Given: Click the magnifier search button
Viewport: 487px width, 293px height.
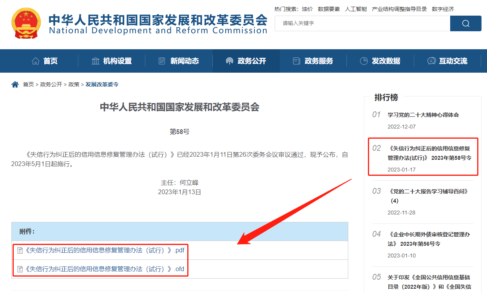Looking at the screenshot, I should [x=465, y=23].
